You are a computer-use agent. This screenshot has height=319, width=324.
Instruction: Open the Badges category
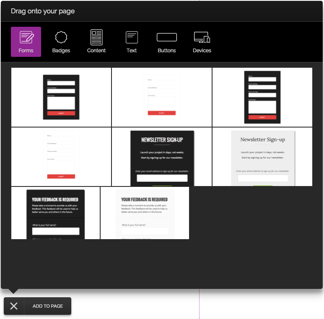point(61,42)
